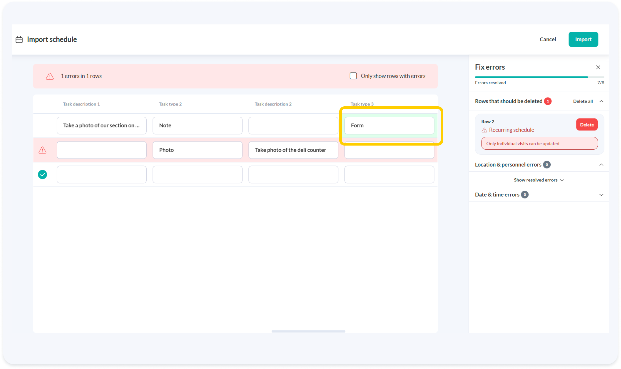621x369 pixels.
Task: Expand Show resolved errors
Action: click(539, 180)
